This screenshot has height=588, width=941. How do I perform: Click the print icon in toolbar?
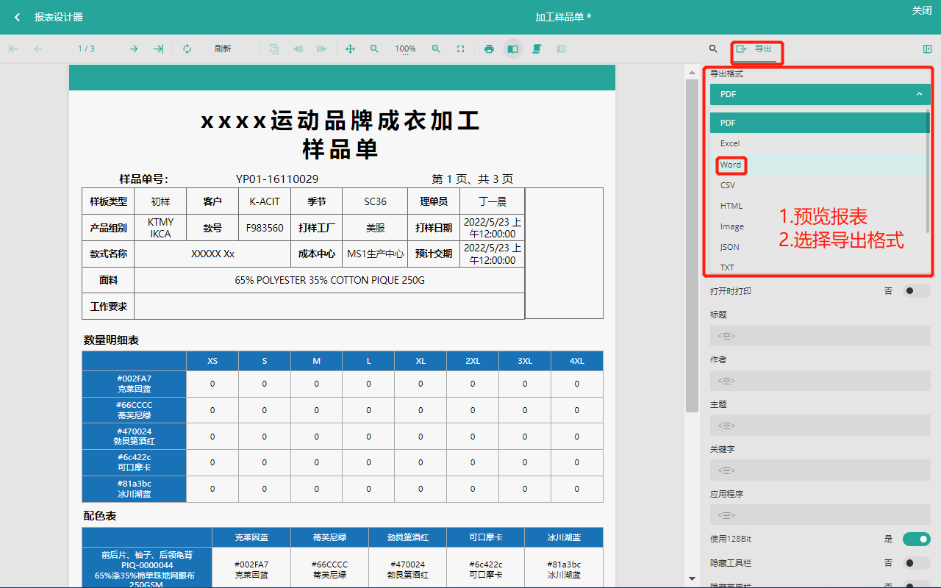(489, 49)
